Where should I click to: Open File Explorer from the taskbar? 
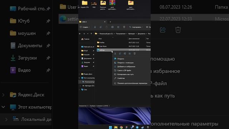click(x=116, y=128)
